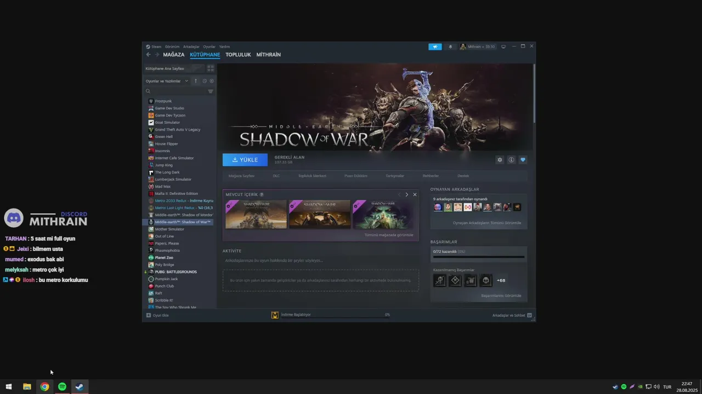Screen dimensions: 702x394
Task: Click the activity comment input field
Action: (x=321, y=260)
